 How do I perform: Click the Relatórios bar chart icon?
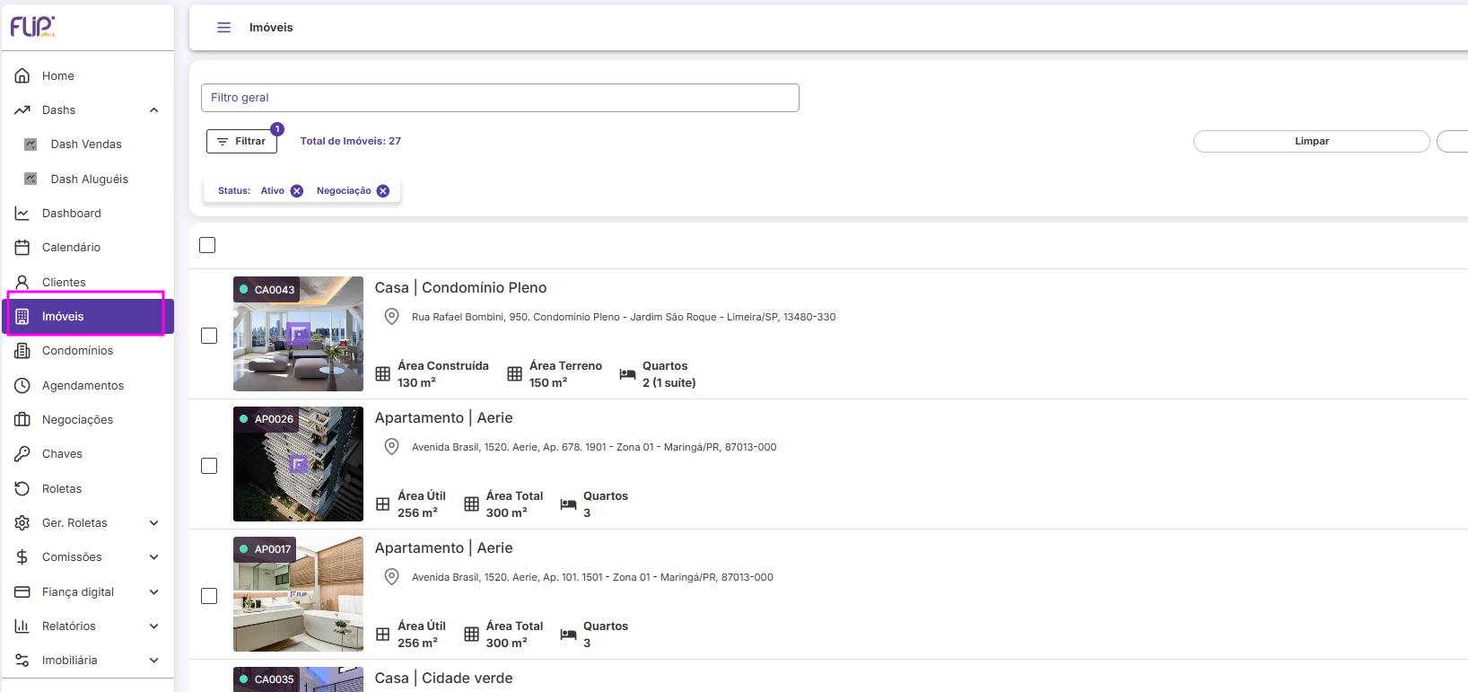[22, 626]
